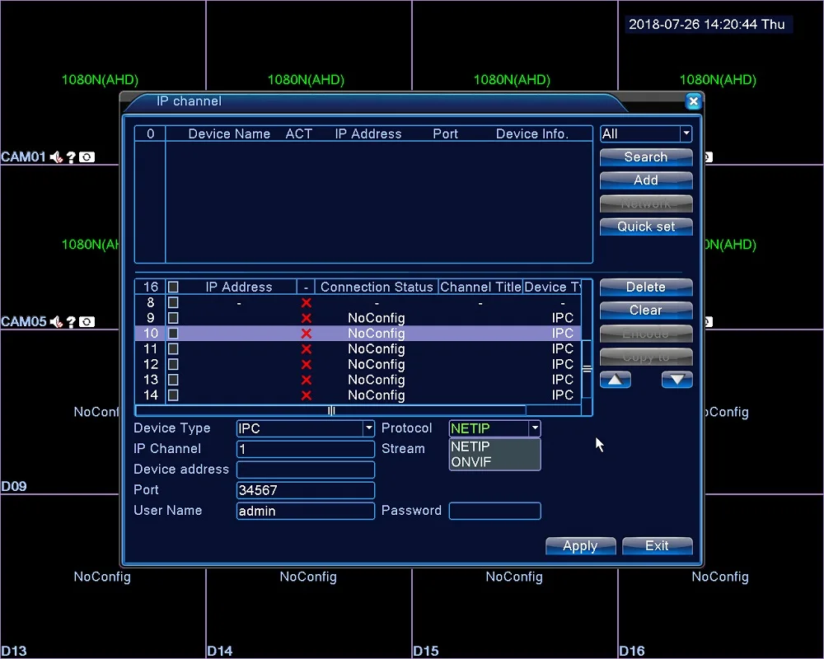824x659 pixels.
Task: Click the horizontal scrollbar of channel table
Action: (331, 410)
